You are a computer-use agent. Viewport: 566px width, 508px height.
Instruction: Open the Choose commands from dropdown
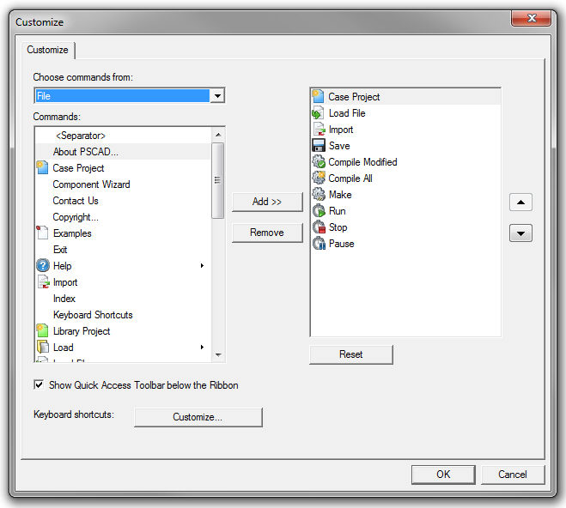click(217, 96)
